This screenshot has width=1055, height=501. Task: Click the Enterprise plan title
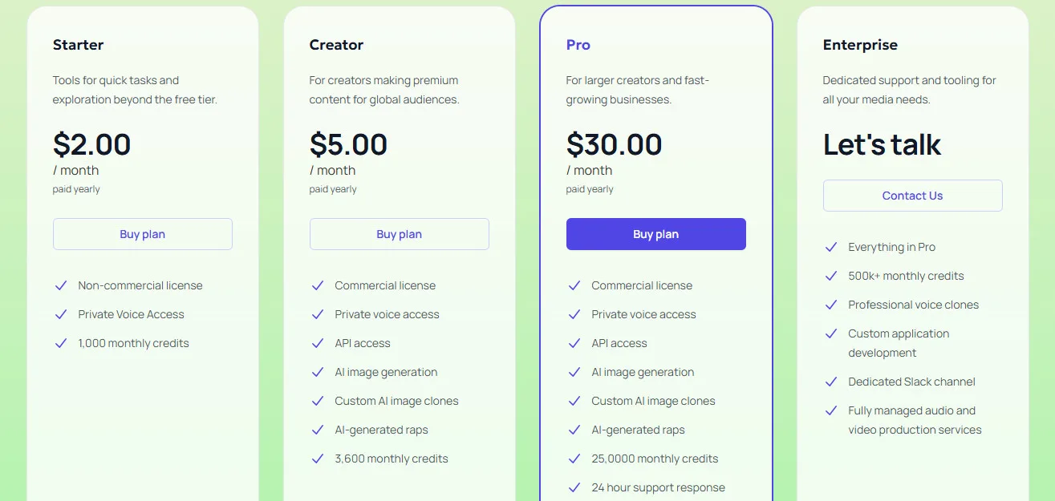point(860,45)
